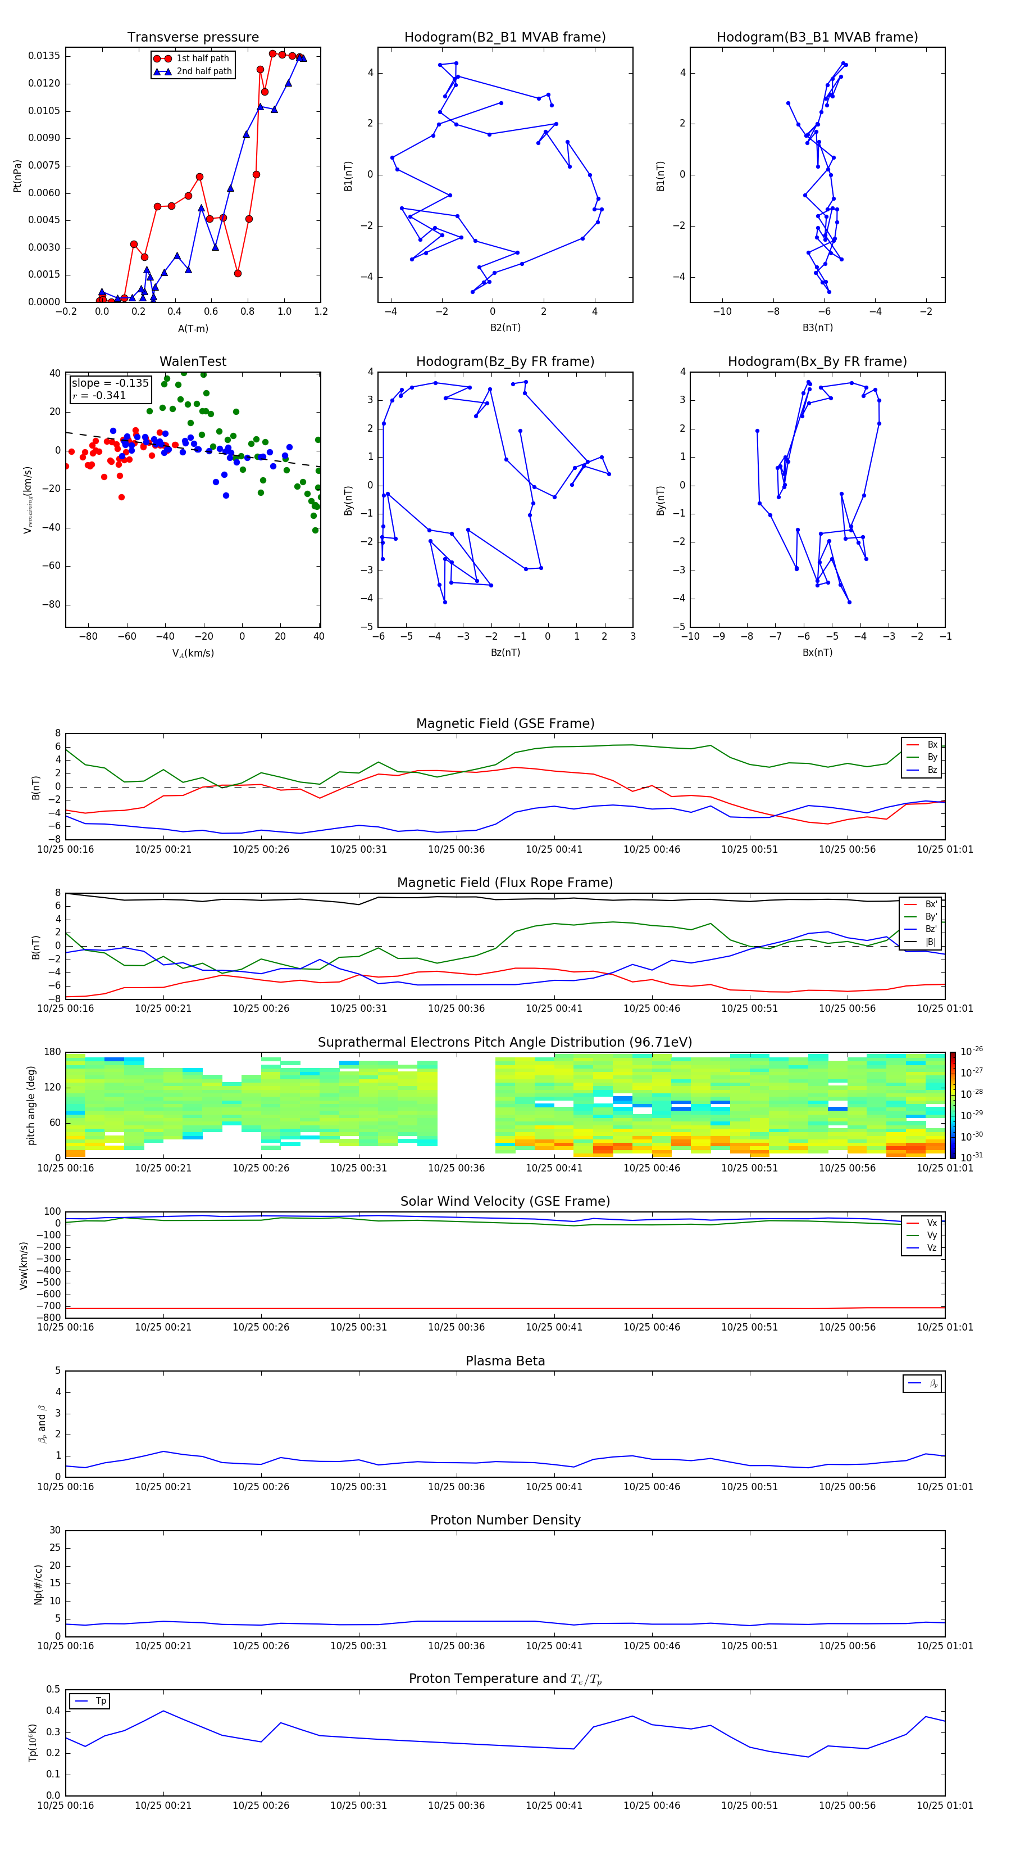Screen dimensions: 1011x1855
Task: Click the 'Magnetic Field (GSE Frame)' title
Action: tap(505, 723)
